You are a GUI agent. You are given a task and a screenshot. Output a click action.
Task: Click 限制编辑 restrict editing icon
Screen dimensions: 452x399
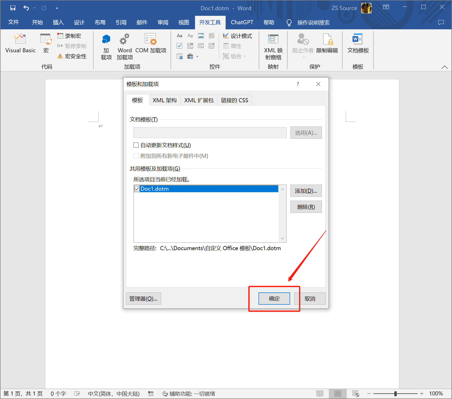pos(327,43)
